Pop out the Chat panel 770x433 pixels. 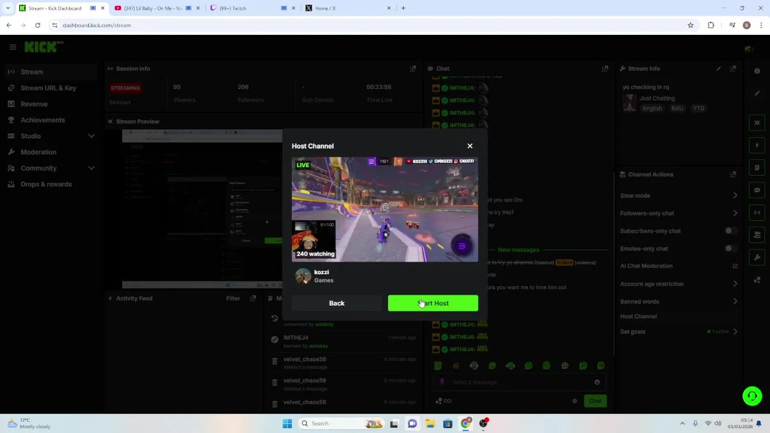(x=605, y=69)
